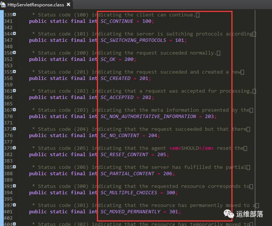Expand the collapsed comment at line 404
Image resolution: width=272 pixels, height=226 pixels.
pyautogui.click(x=14, y=223)
